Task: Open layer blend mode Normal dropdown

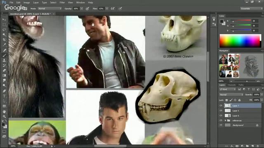Action: (231, 95)
